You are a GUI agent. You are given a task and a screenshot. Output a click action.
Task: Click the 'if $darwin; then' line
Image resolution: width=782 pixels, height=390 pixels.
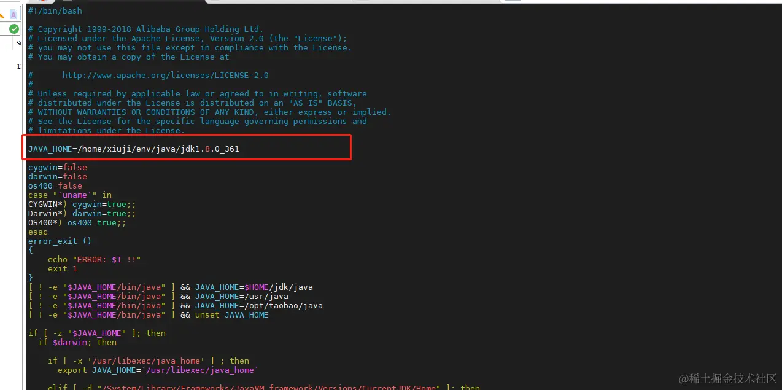click(x=77, y=342)
